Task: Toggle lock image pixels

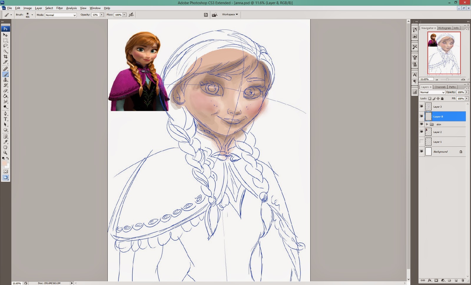Action: pyautogui.click(x=434, y=98)
